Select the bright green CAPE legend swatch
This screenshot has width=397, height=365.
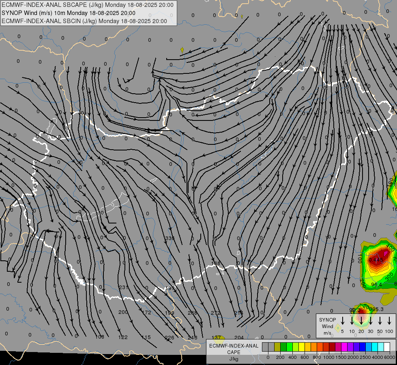tap(290, 347)
